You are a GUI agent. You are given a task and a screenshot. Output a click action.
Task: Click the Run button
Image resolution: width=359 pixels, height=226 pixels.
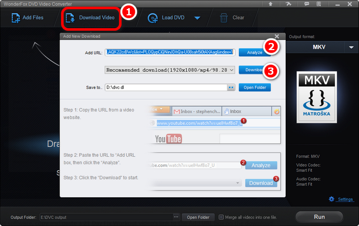tap(319, 217)
